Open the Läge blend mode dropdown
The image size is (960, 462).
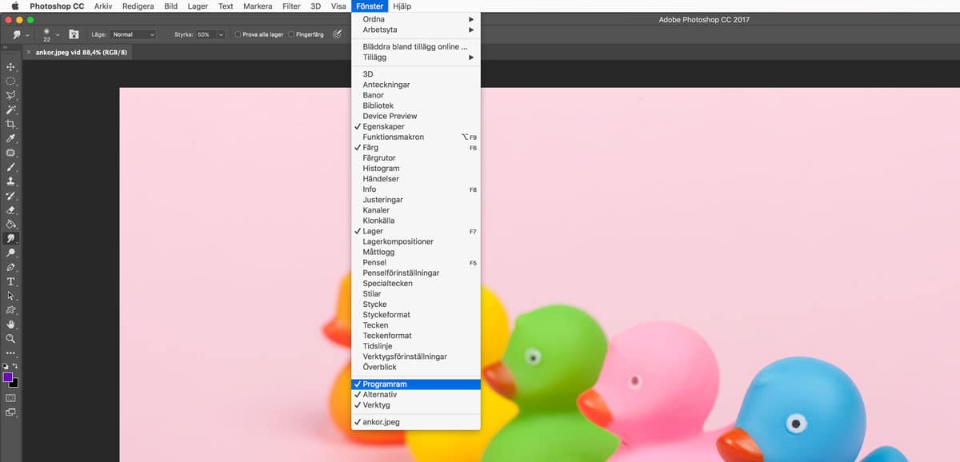click(x=133, y=34)
